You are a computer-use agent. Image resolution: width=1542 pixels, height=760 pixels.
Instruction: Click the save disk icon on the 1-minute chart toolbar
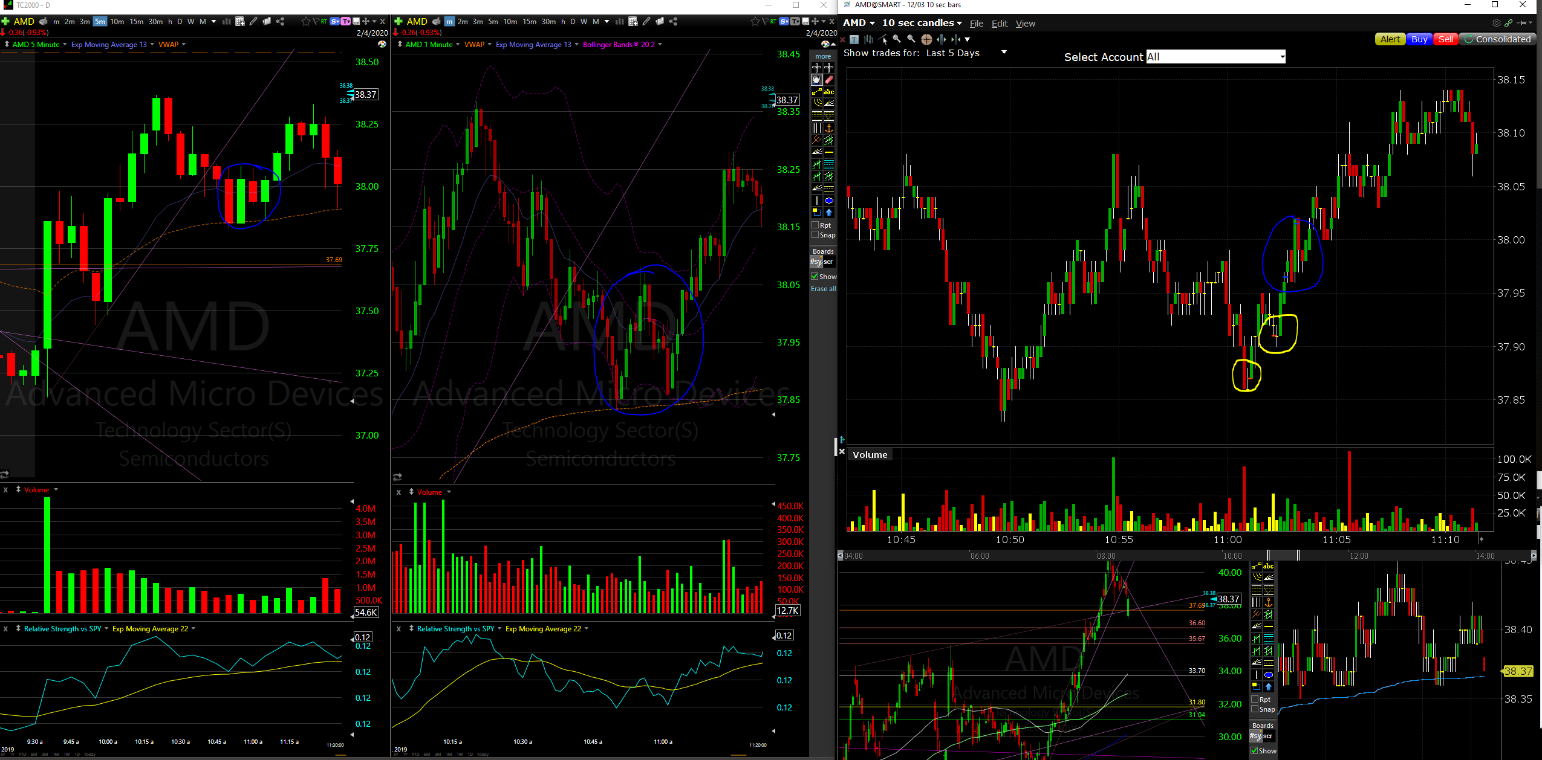coord(805,22)
